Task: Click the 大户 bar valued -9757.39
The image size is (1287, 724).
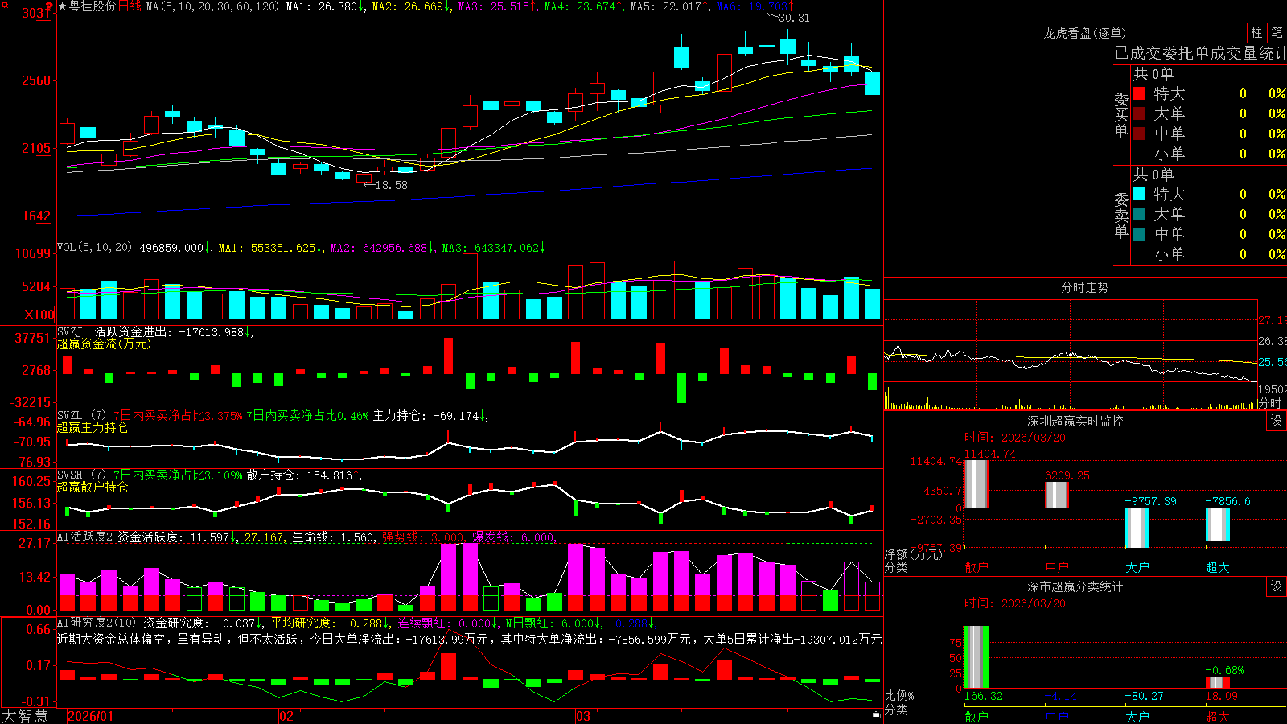Action: tap(1137, 529)
